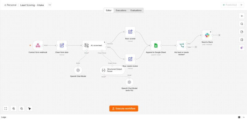Viewport: 247px width, 120px height.
Task: Click the Row: scored edit node
Action: [130, 32]
